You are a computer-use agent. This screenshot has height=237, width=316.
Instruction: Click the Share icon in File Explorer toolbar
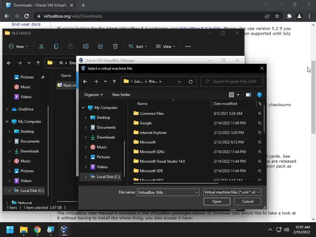[x=101, y=47]
